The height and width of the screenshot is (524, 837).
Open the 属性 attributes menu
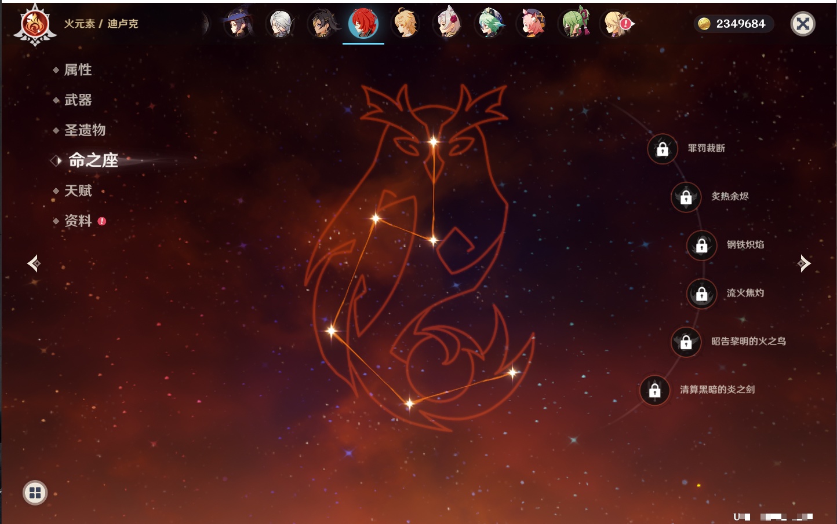[78, 70]
